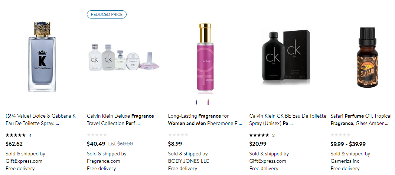This screenshot has width=395, height=175.
Task: Open Calvin Klein CK BE Eau De Toilette link
Action: click(x=288, y=120)
